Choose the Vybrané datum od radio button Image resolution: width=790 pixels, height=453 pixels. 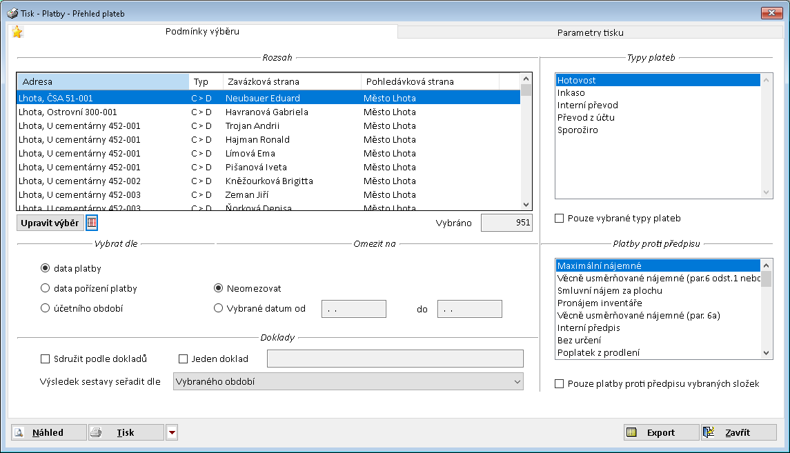pos(219,308)
